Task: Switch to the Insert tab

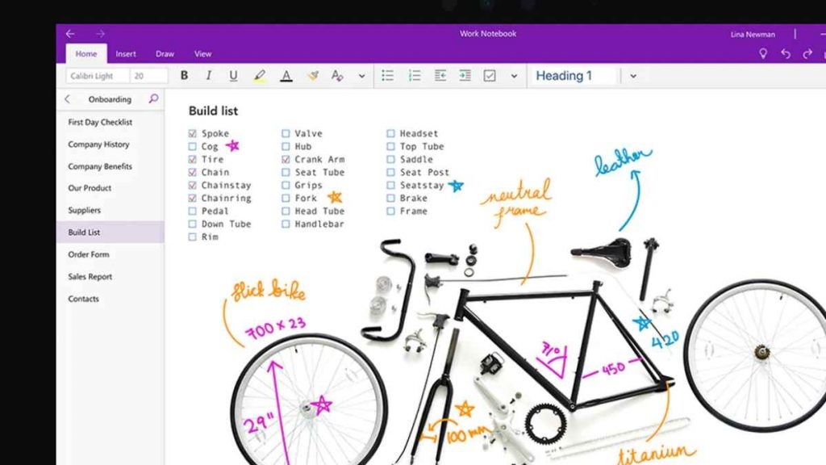Action: click(126, 54)
